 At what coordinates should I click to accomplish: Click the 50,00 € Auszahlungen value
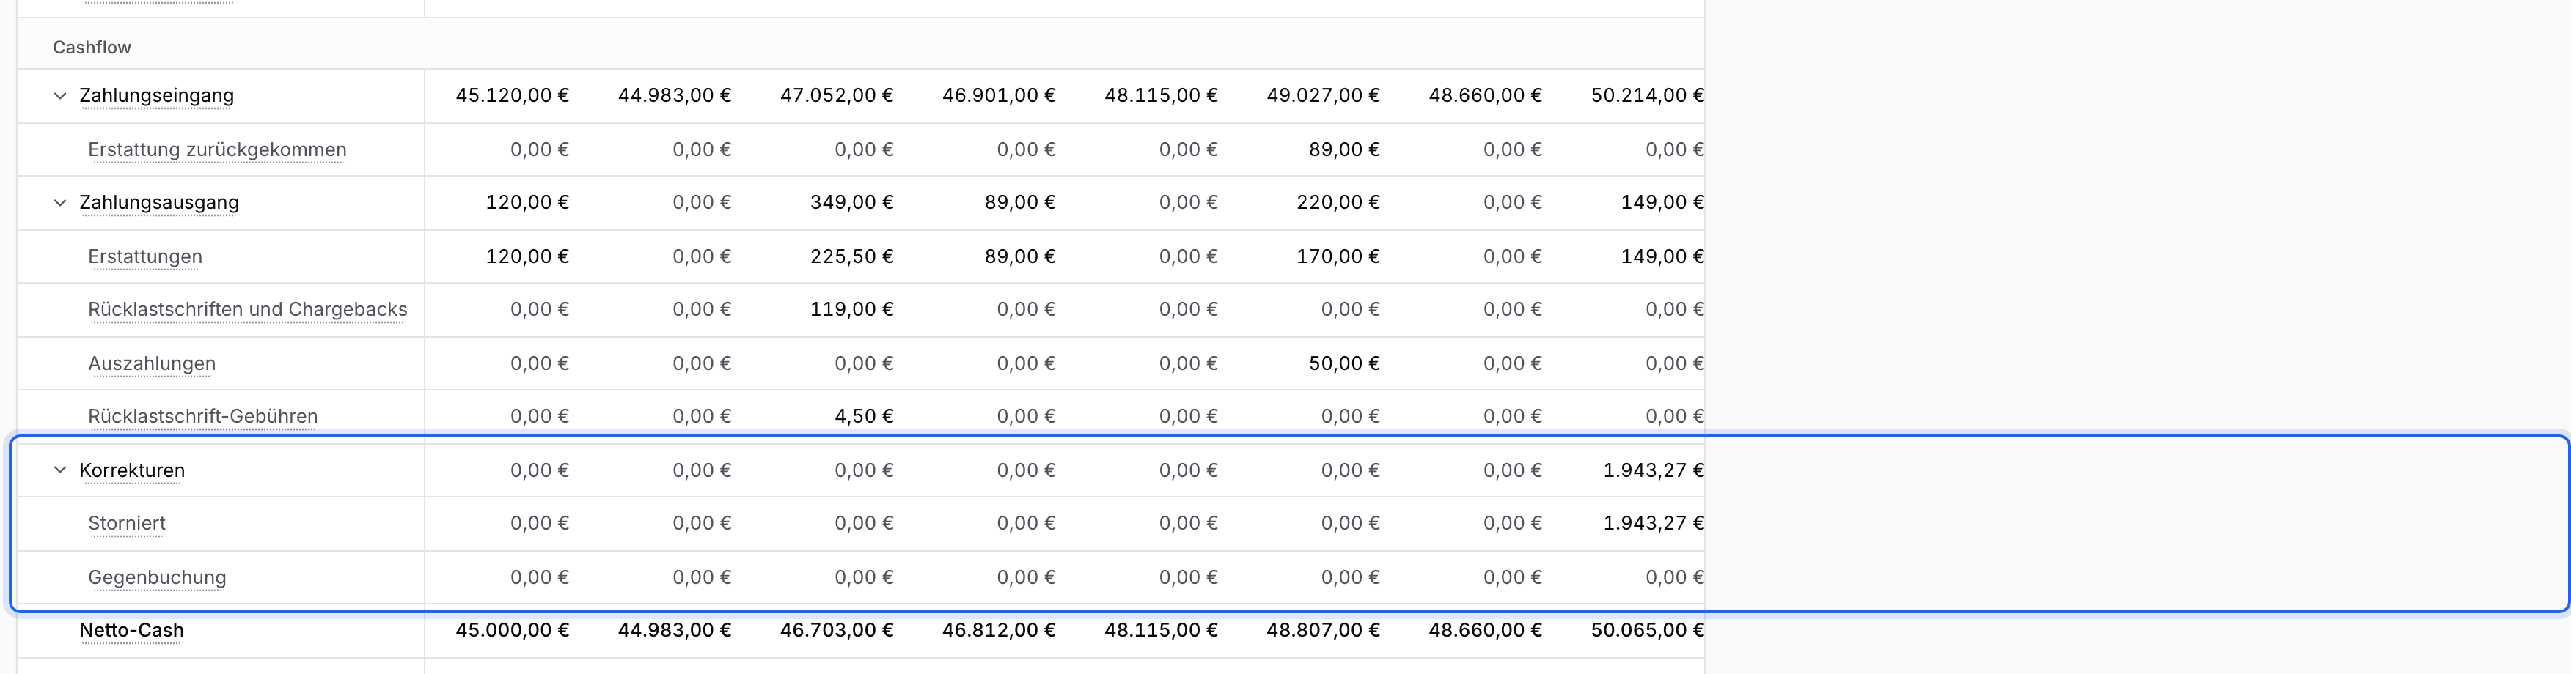[1344, 363]
